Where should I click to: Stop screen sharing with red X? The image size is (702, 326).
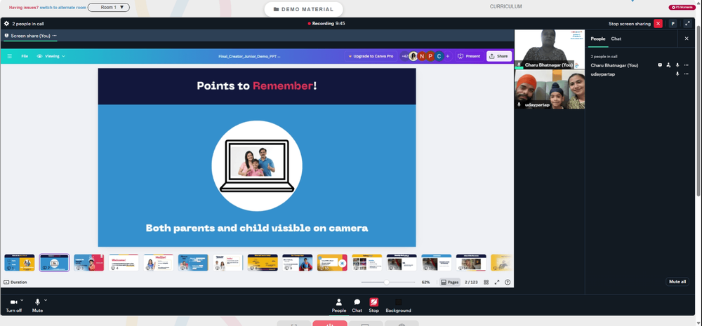click(x=658, y=24)
